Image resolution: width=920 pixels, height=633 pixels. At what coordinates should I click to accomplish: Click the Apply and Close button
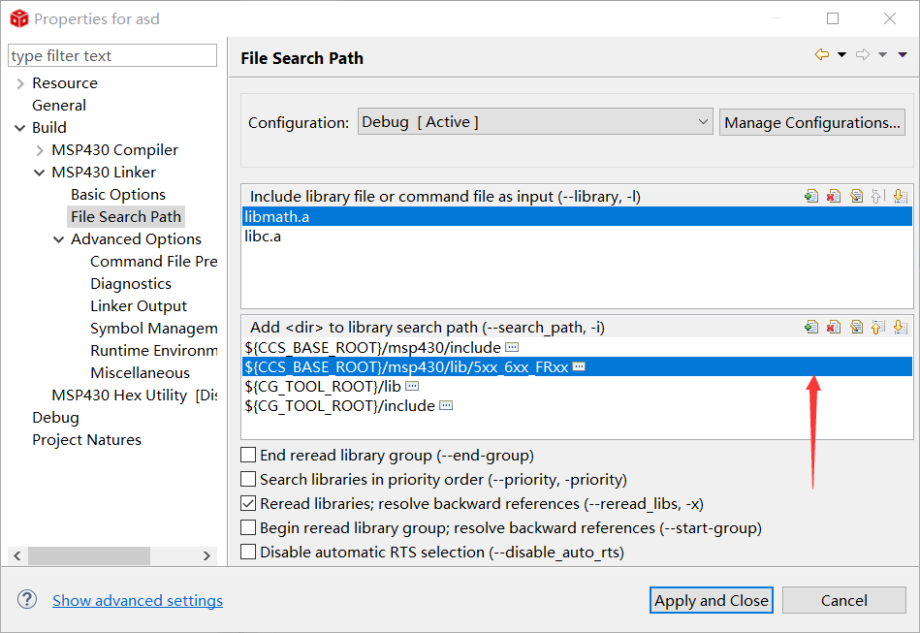pyautogui.click(x=712, y=600)
